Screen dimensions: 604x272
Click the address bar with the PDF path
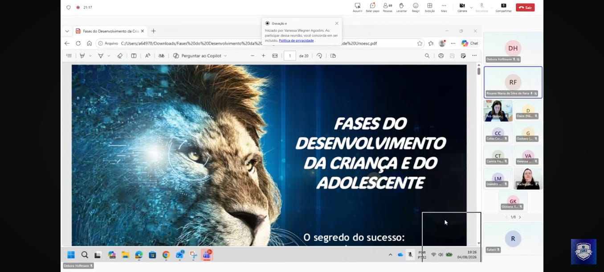click(260, 43)
